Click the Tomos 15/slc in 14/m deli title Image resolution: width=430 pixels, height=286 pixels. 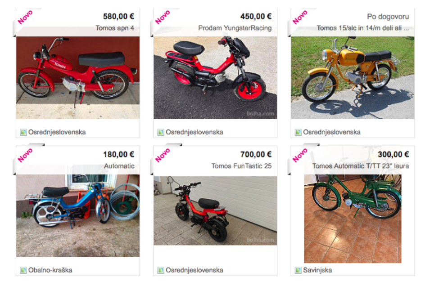362,28
